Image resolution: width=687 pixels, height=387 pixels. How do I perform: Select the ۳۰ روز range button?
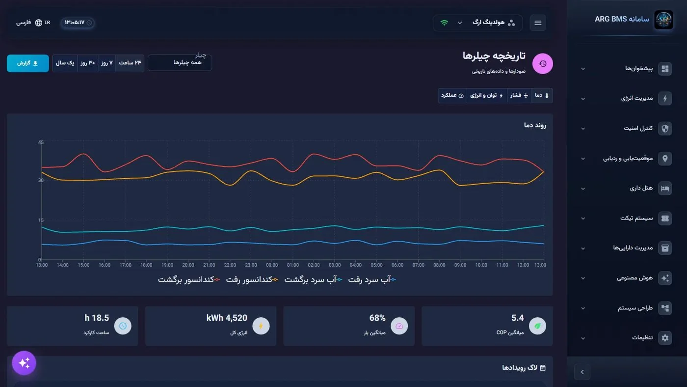[x=88, y=63]
